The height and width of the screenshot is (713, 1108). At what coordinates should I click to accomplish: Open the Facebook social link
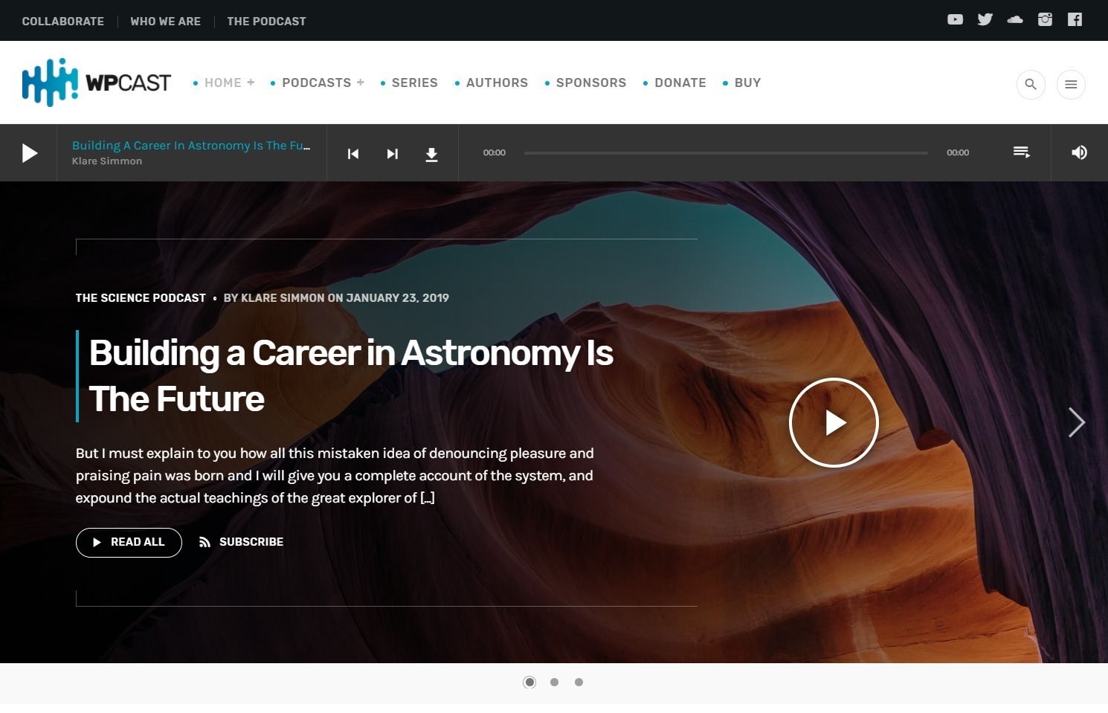click(x=1075, y=20)
